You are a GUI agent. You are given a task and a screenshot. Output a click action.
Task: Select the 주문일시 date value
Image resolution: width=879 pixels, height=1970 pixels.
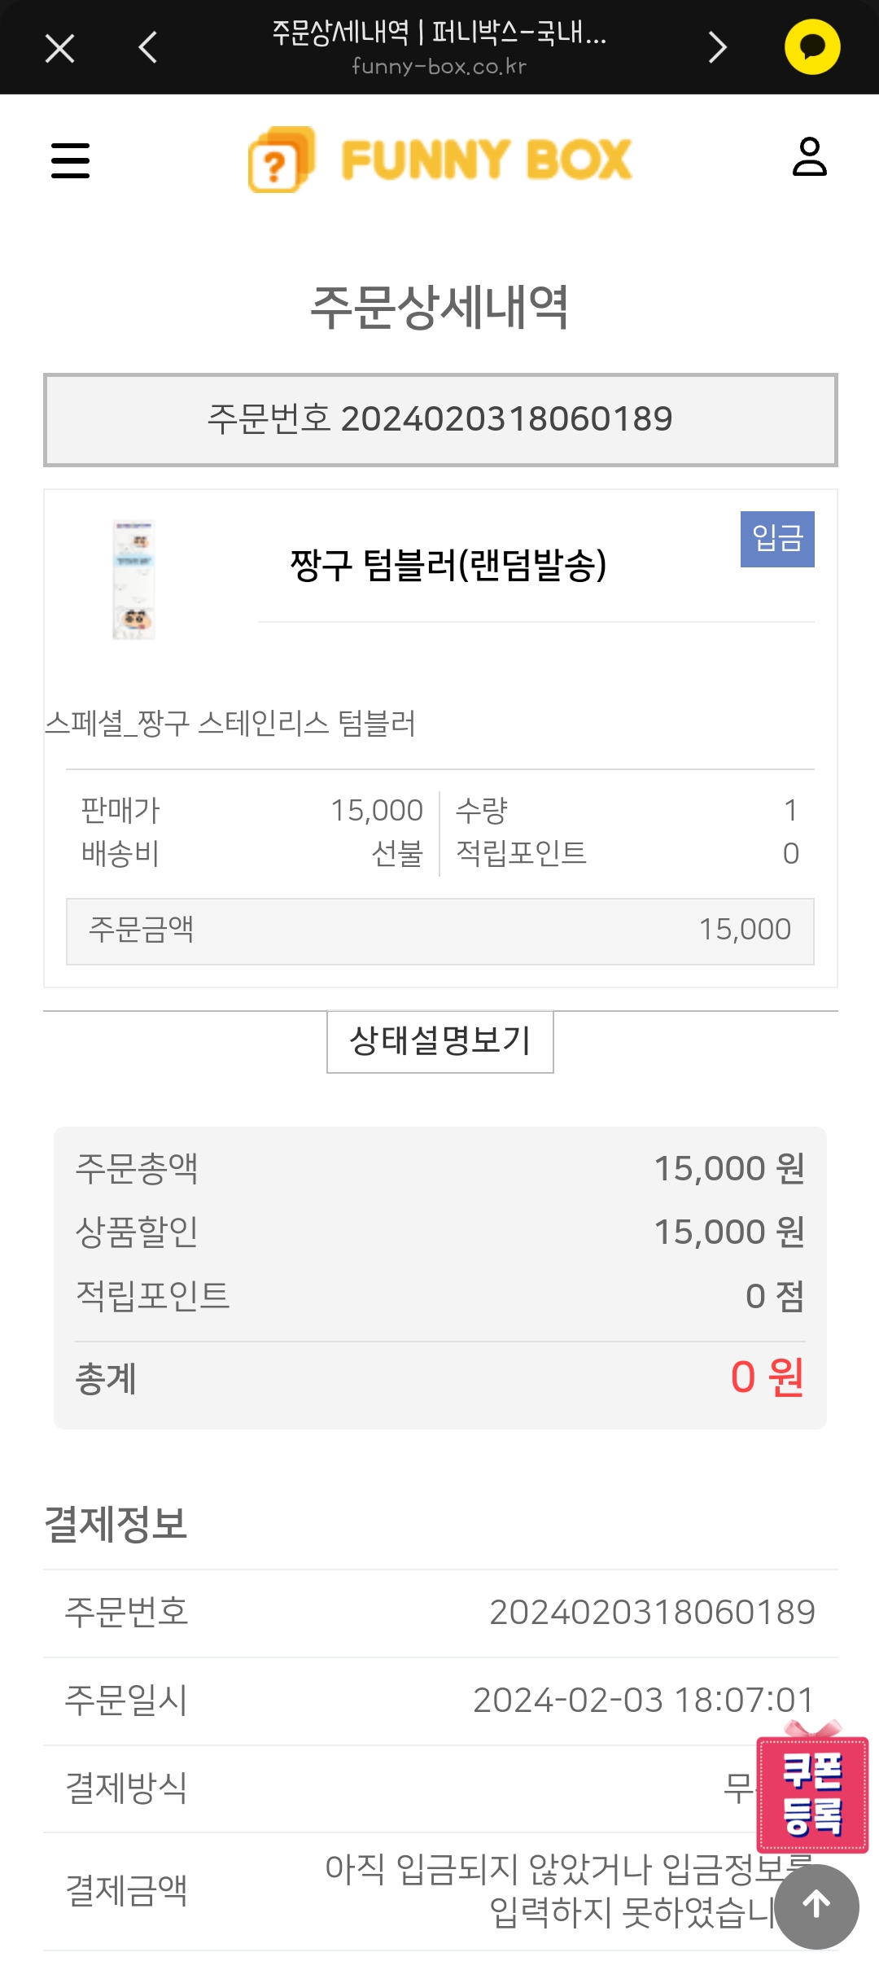(x=643, y=1700)
